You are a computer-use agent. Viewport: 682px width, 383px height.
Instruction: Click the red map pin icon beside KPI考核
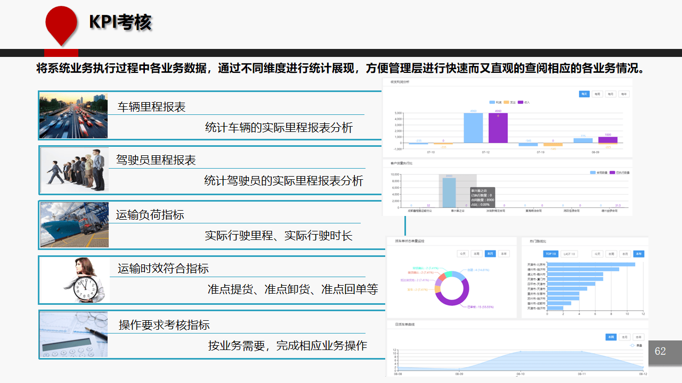point(61,26)
